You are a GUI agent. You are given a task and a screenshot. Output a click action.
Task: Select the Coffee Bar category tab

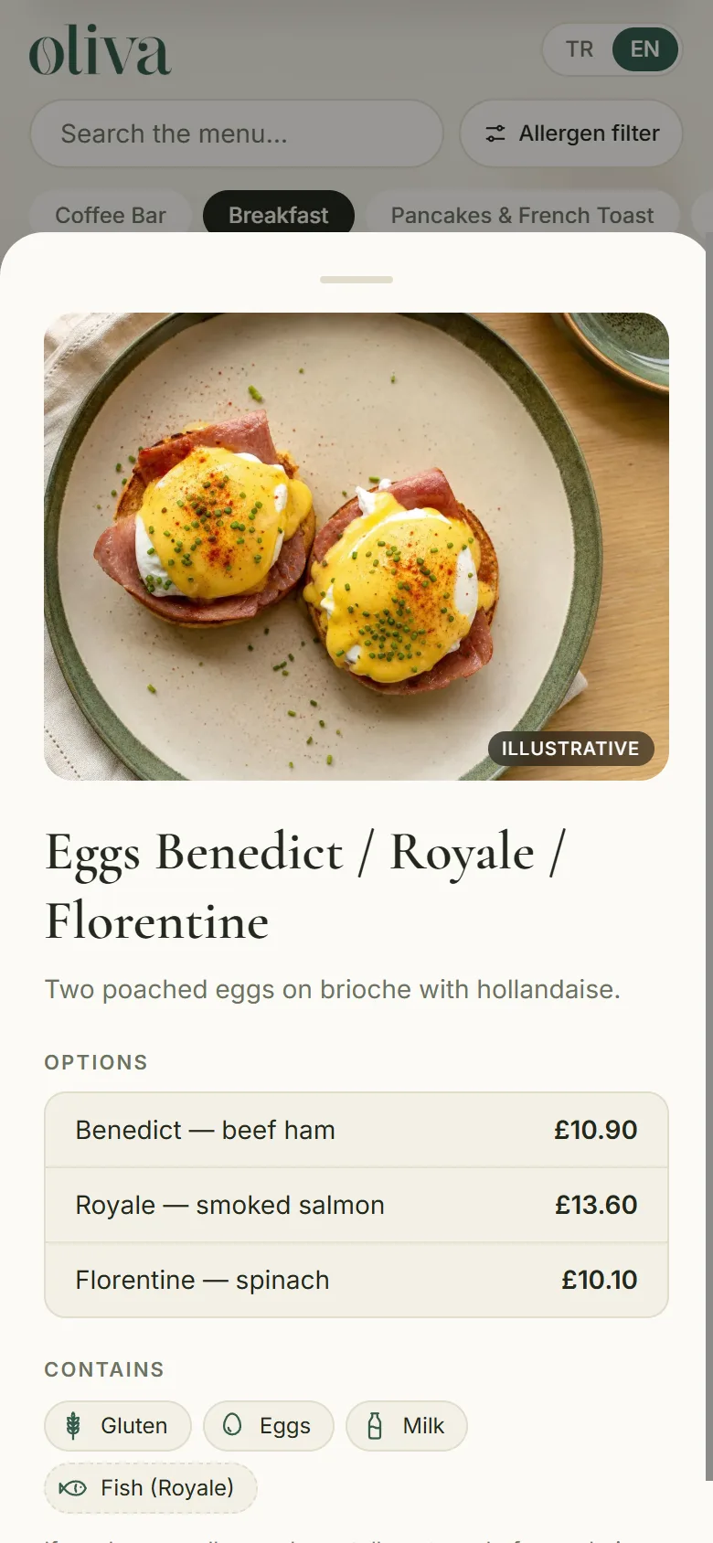tap(111, 216)
